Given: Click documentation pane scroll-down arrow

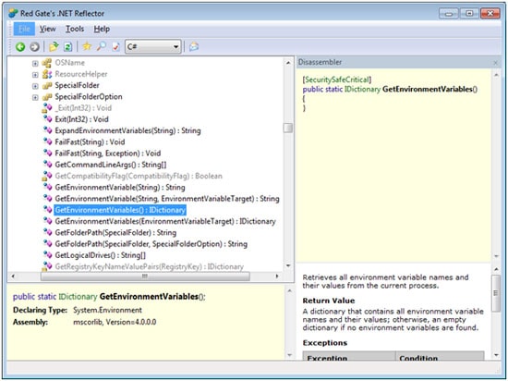Looking at the screenshot, I should 496,355.
